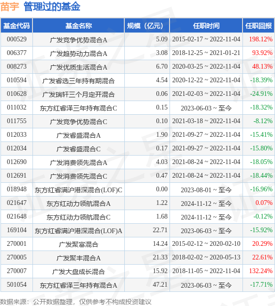Screen dimensions: 275x306
Task: Click return value 132.24%
Action: pos(260,271)
